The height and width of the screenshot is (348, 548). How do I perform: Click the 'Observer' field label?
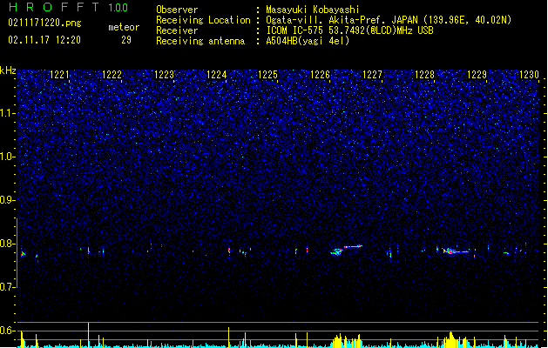(177, 10)
